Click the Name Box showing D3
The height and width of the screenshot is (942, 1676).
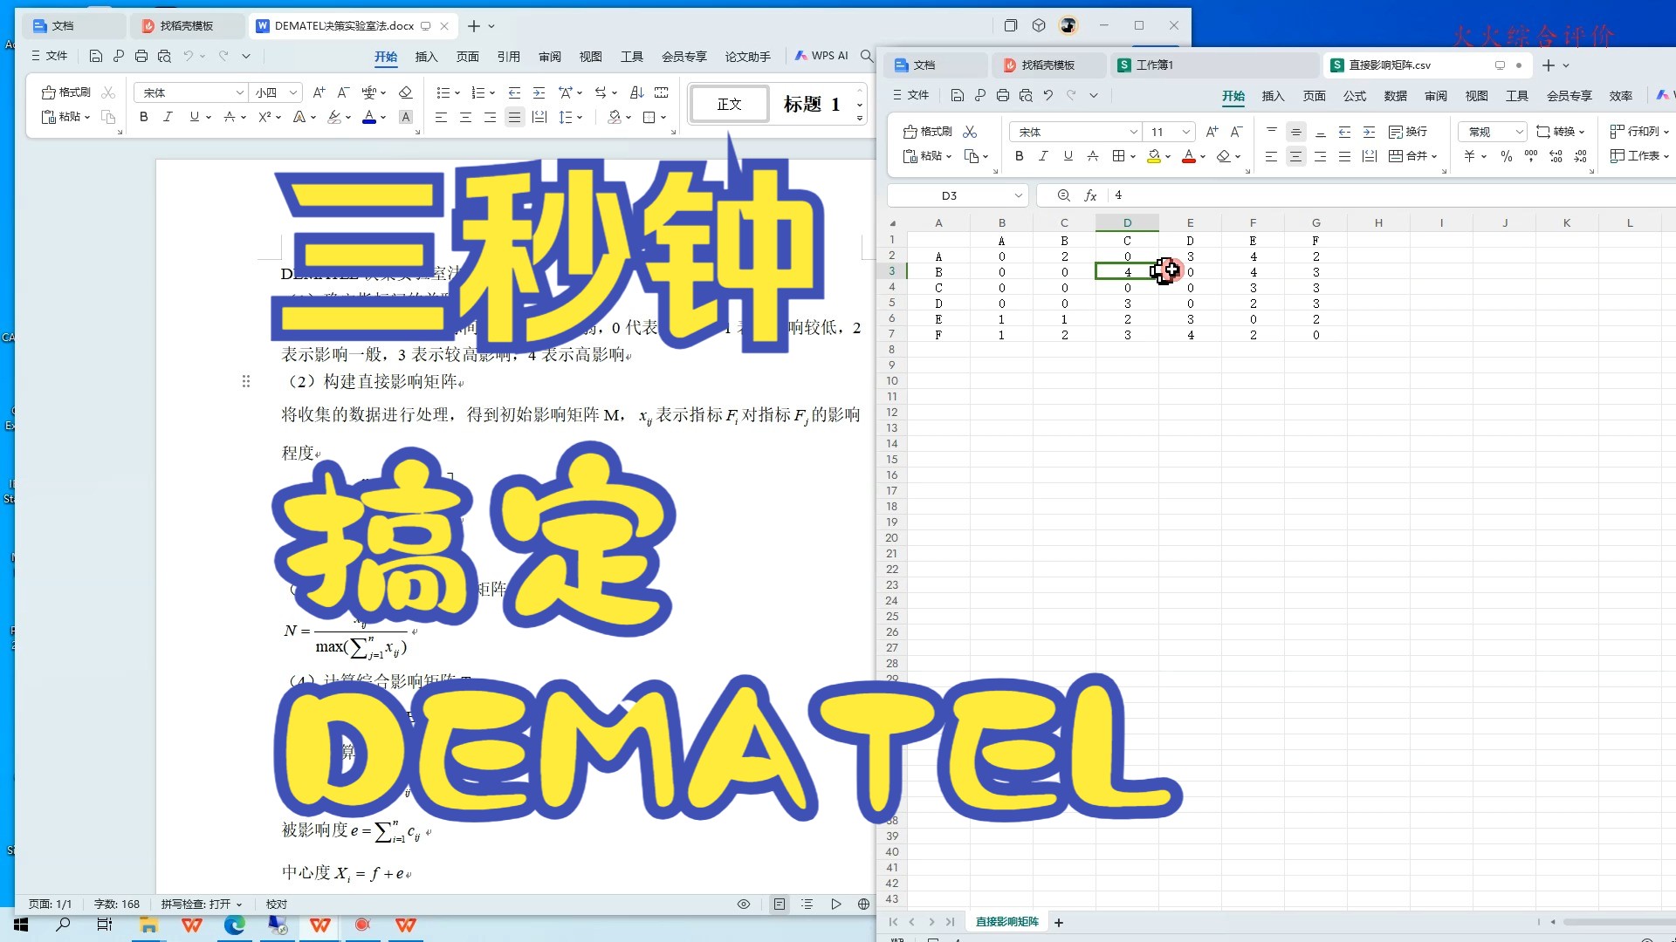951,195
